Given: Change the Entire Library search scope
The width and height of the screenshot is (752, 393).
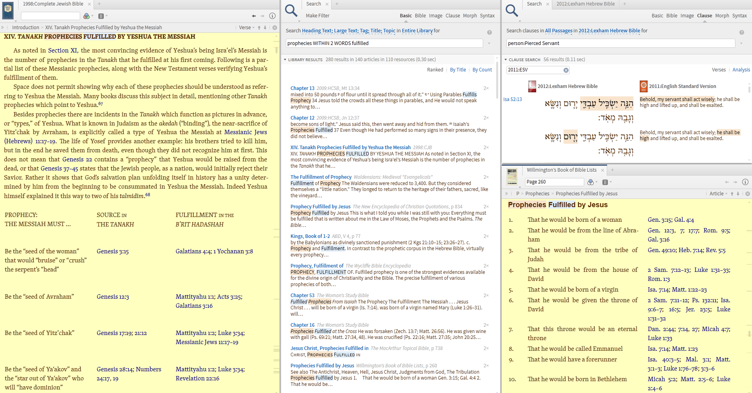Looking at the screenshot, I should point(417,31).
